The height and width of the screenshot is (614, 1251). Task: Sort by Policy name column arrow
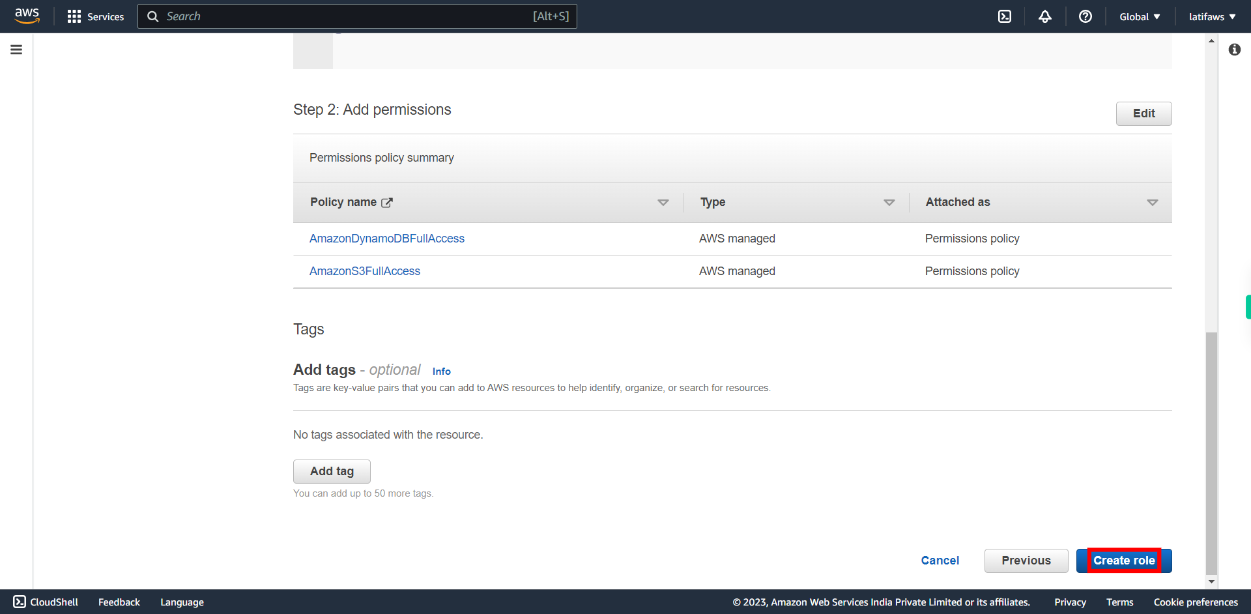point(663,203)
